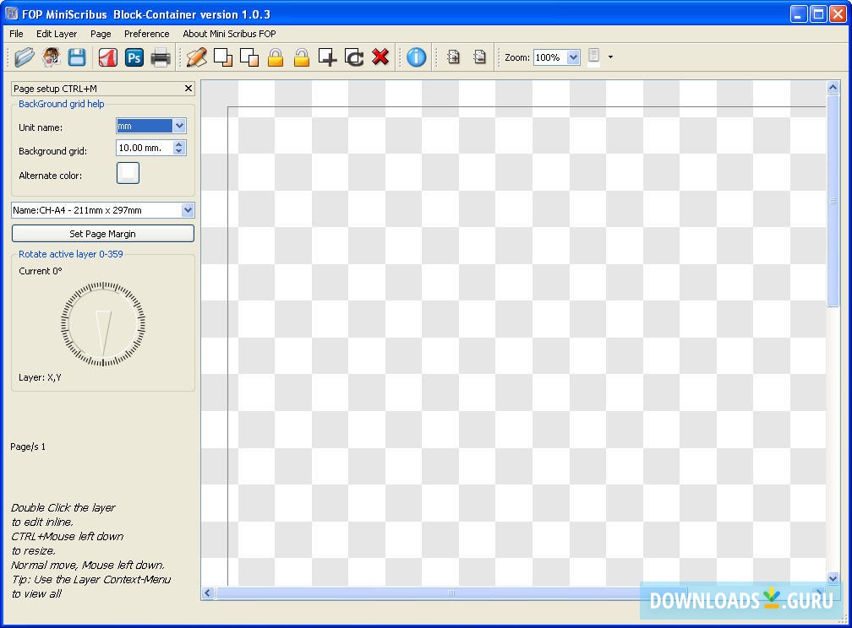
Task: Click the rotate arrow icon in toolbar
Action: point(354,57)
